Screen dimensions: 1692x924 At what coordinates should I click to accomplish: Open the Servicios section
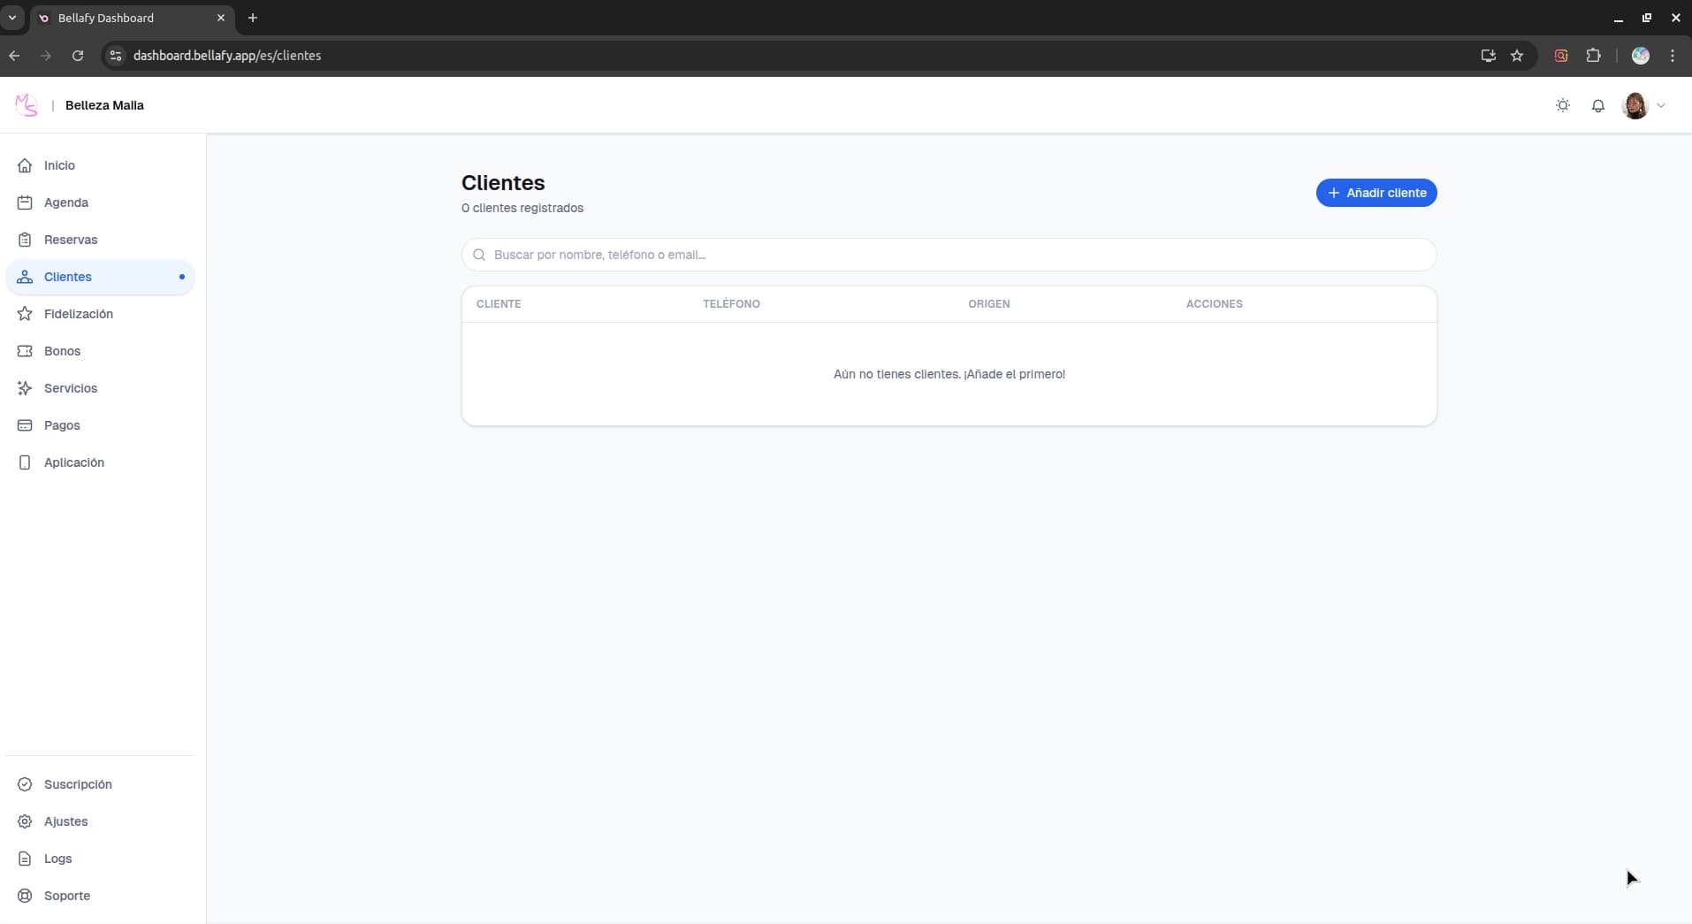[x=70, y=388]
